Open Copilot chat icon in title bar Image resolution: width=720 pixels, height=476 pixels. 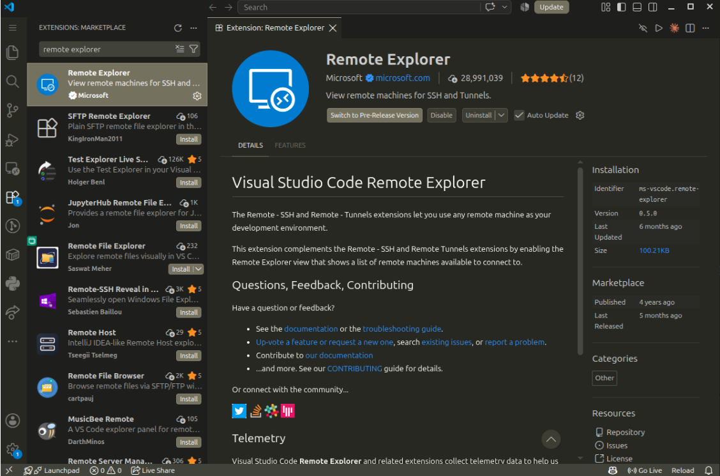(490, 8)
